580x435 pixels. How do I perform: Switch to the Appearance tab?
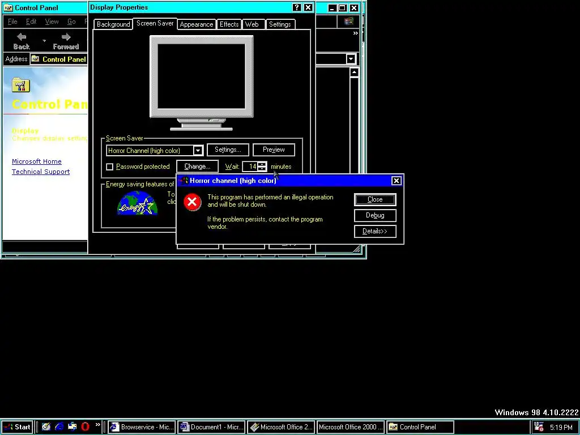(x=197, y=24)
